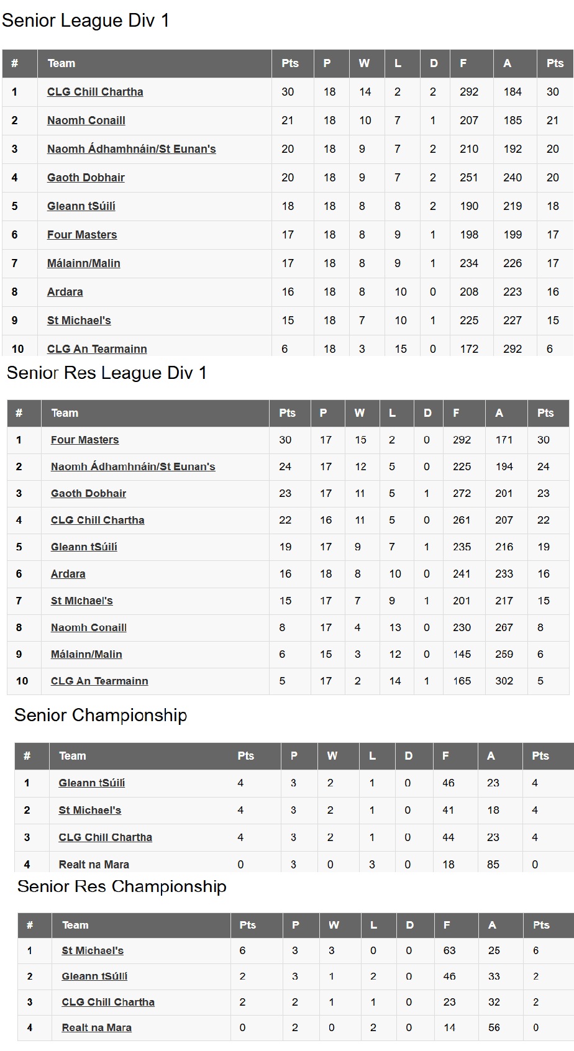The width and height of the screenshot is (574, 1051).
Task: Click Team header in Senior Res Championship table
Action: click(x=75, y=925)
